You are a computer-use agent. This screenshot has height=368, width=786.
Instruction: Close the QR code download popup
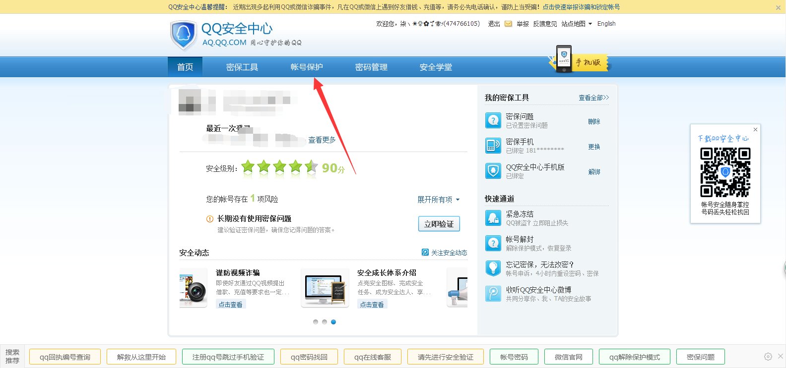[x=755, y=130]
